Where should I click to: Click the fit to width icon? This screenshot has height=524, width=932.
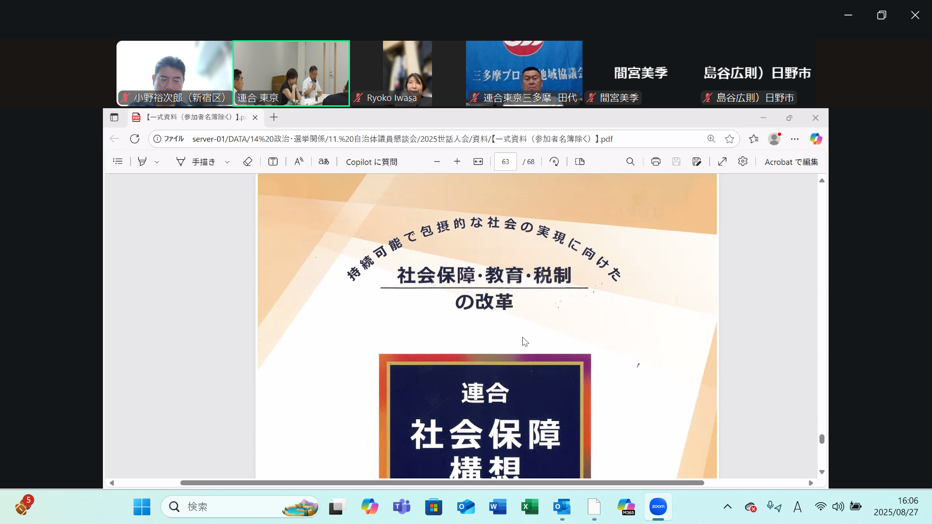pos(478,162)
